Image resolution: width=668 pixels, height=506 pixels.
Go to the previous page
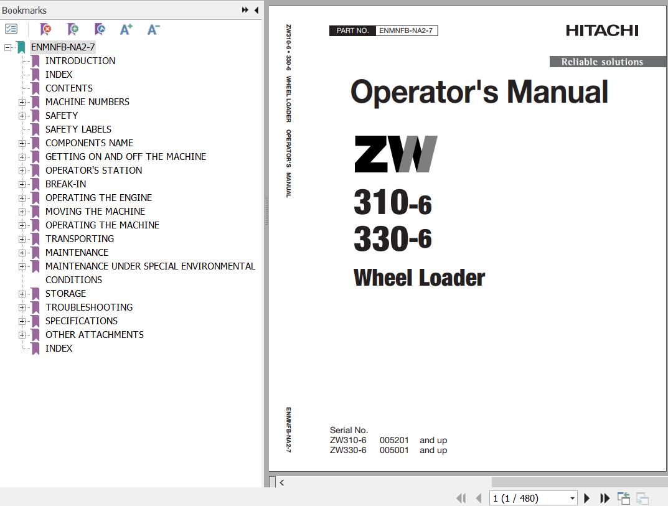(478, 498)
